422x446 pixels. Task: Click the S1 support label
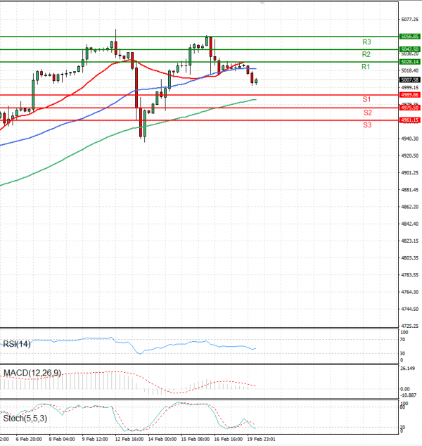click(366, 99)
